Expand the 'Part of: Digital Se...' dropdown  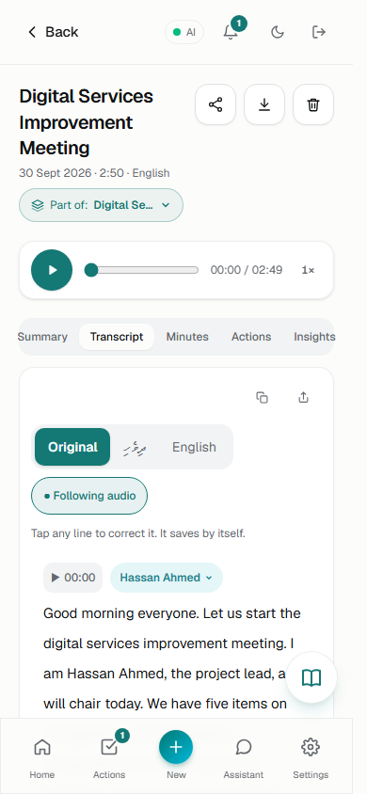click(x=102, y=205)
